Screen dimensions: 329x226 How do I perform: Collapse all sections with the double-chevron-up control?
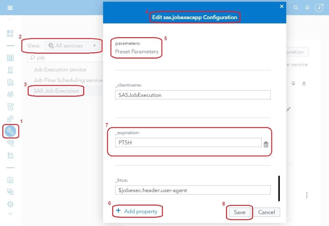(304, 83)
